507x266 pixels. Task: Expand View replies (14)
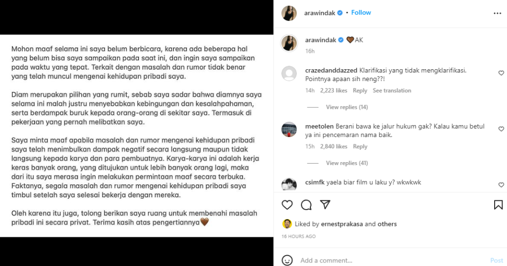(347, 107)
